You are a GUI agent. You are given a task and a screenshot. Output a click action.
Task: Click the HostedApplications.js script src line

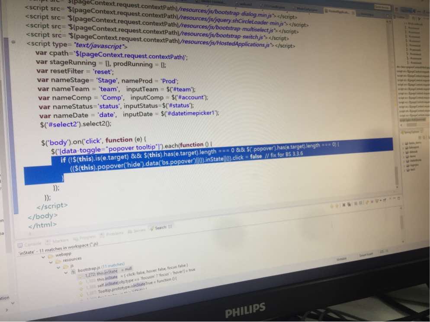pyautogui.click(x=160, y=40)
